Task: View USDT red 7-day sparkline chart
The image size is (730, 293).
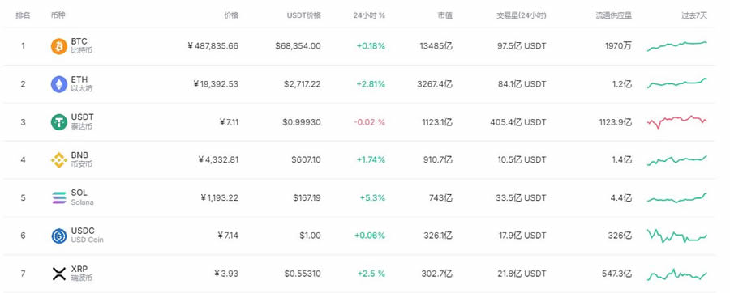Action: [677, 121]
